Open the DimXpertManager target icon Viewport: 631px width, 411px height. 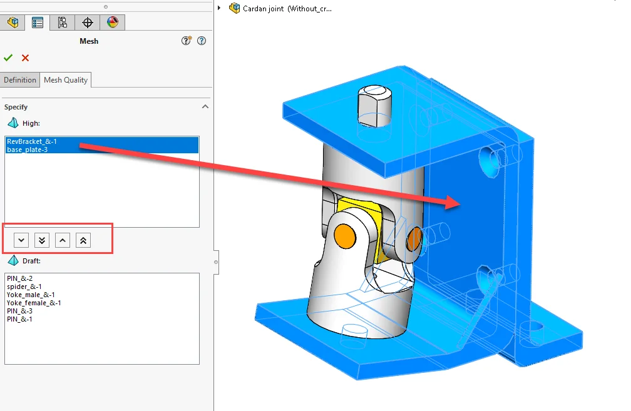click(87, 22)
